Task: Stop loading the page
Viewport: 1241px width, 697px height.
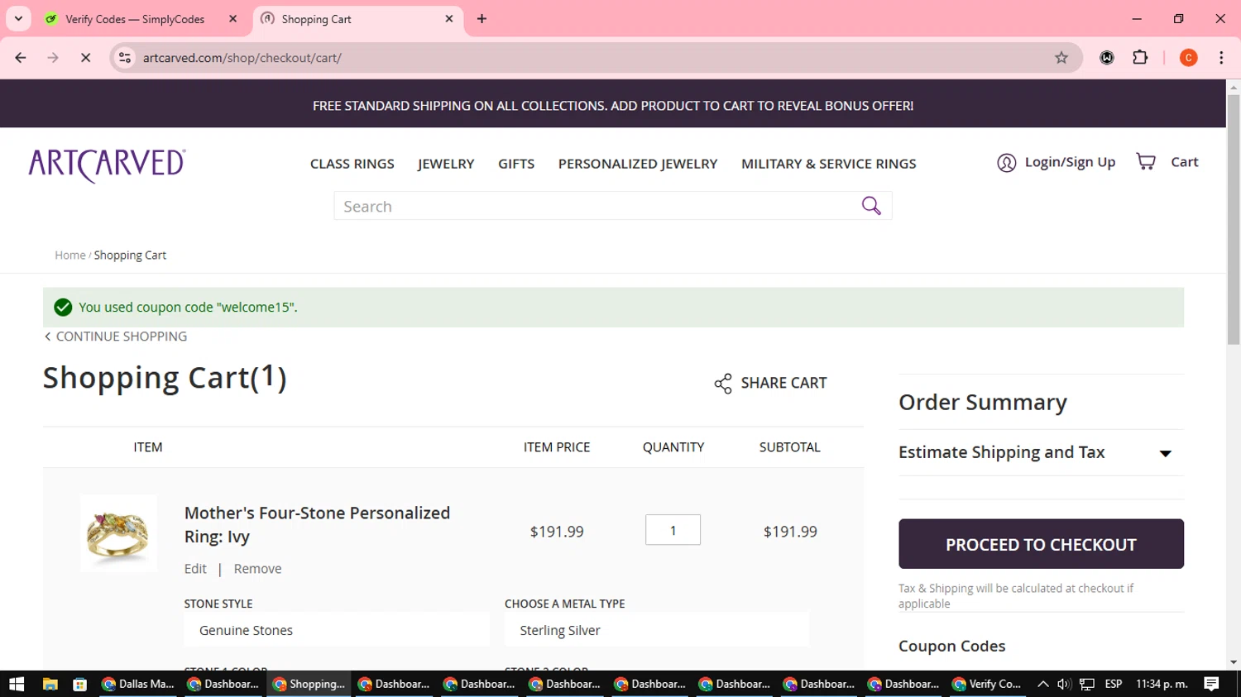Action: tap(85, 58)
